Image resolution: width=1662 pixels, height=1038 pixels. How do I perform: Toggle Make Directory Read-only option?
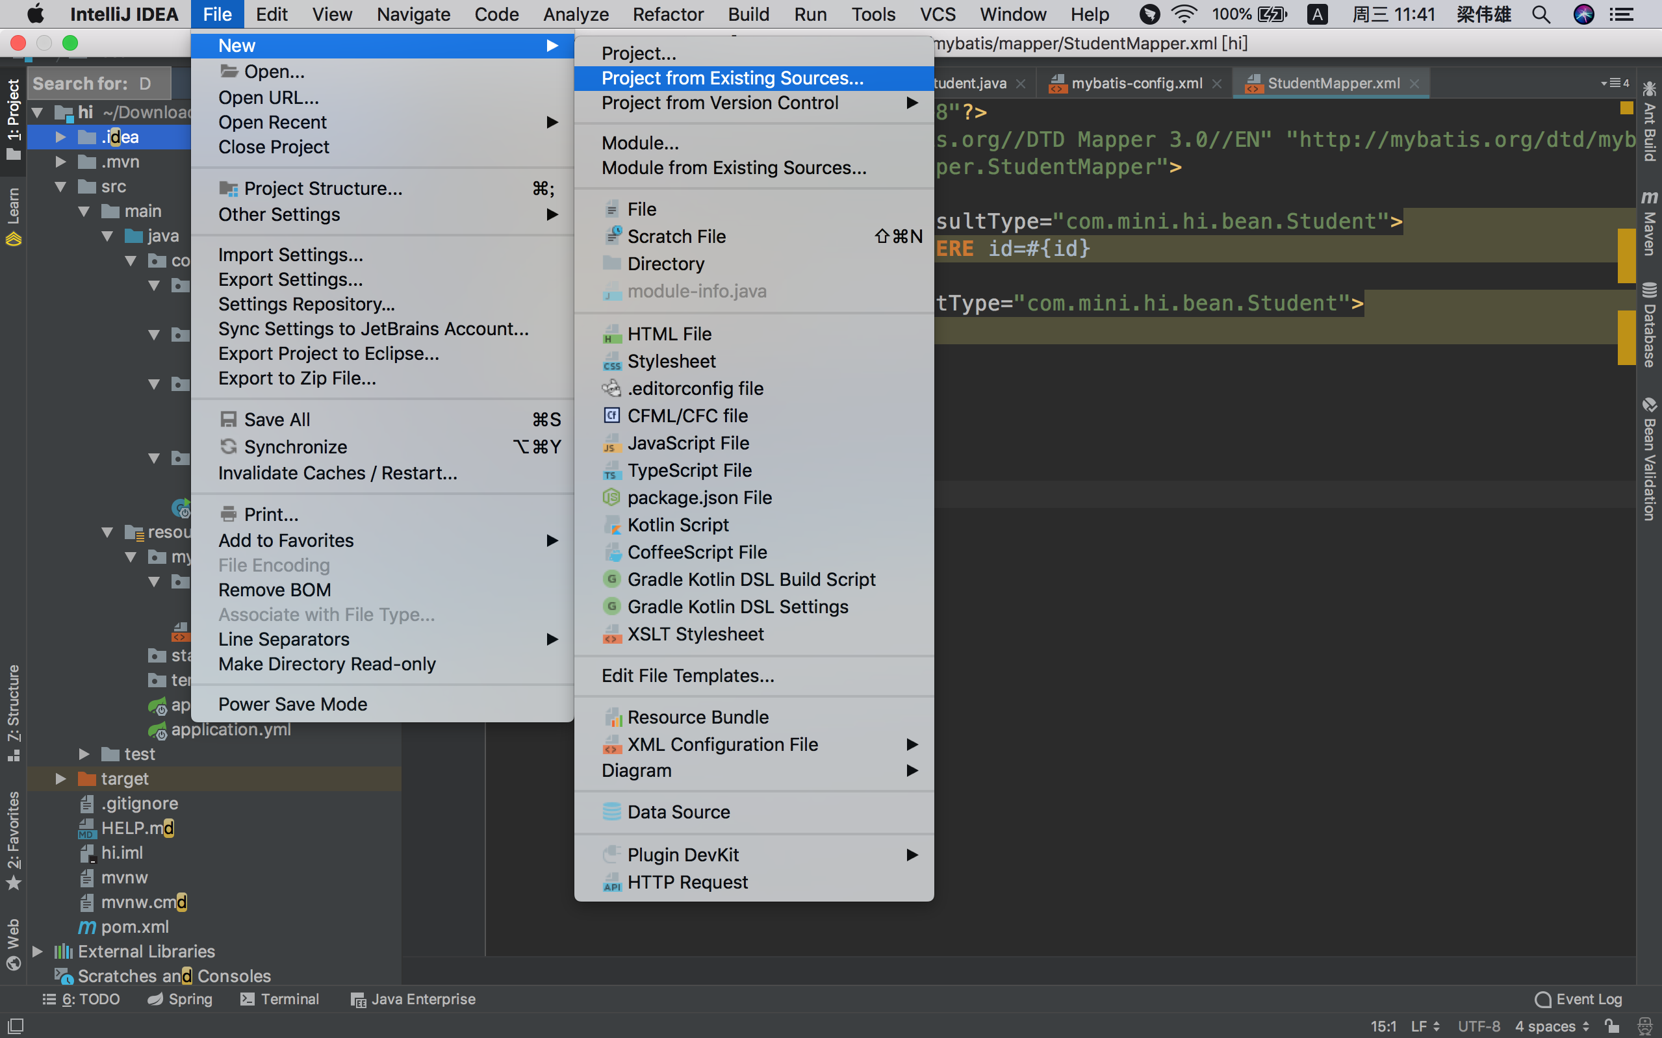click(x=327, y=664)
